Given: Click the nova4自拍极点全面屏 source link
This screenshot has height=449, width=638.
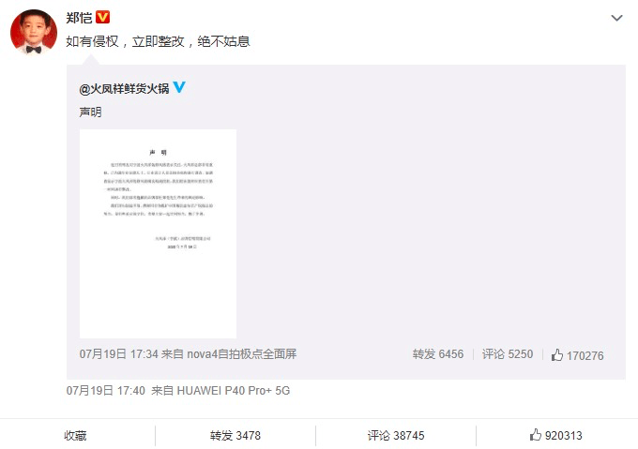Looking at the screenshot, I should 242,354.
